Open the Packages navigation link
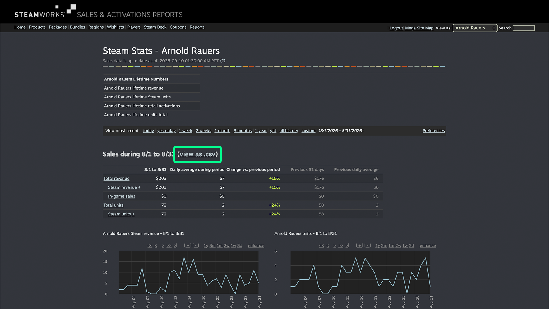 (x=58, y=27)
